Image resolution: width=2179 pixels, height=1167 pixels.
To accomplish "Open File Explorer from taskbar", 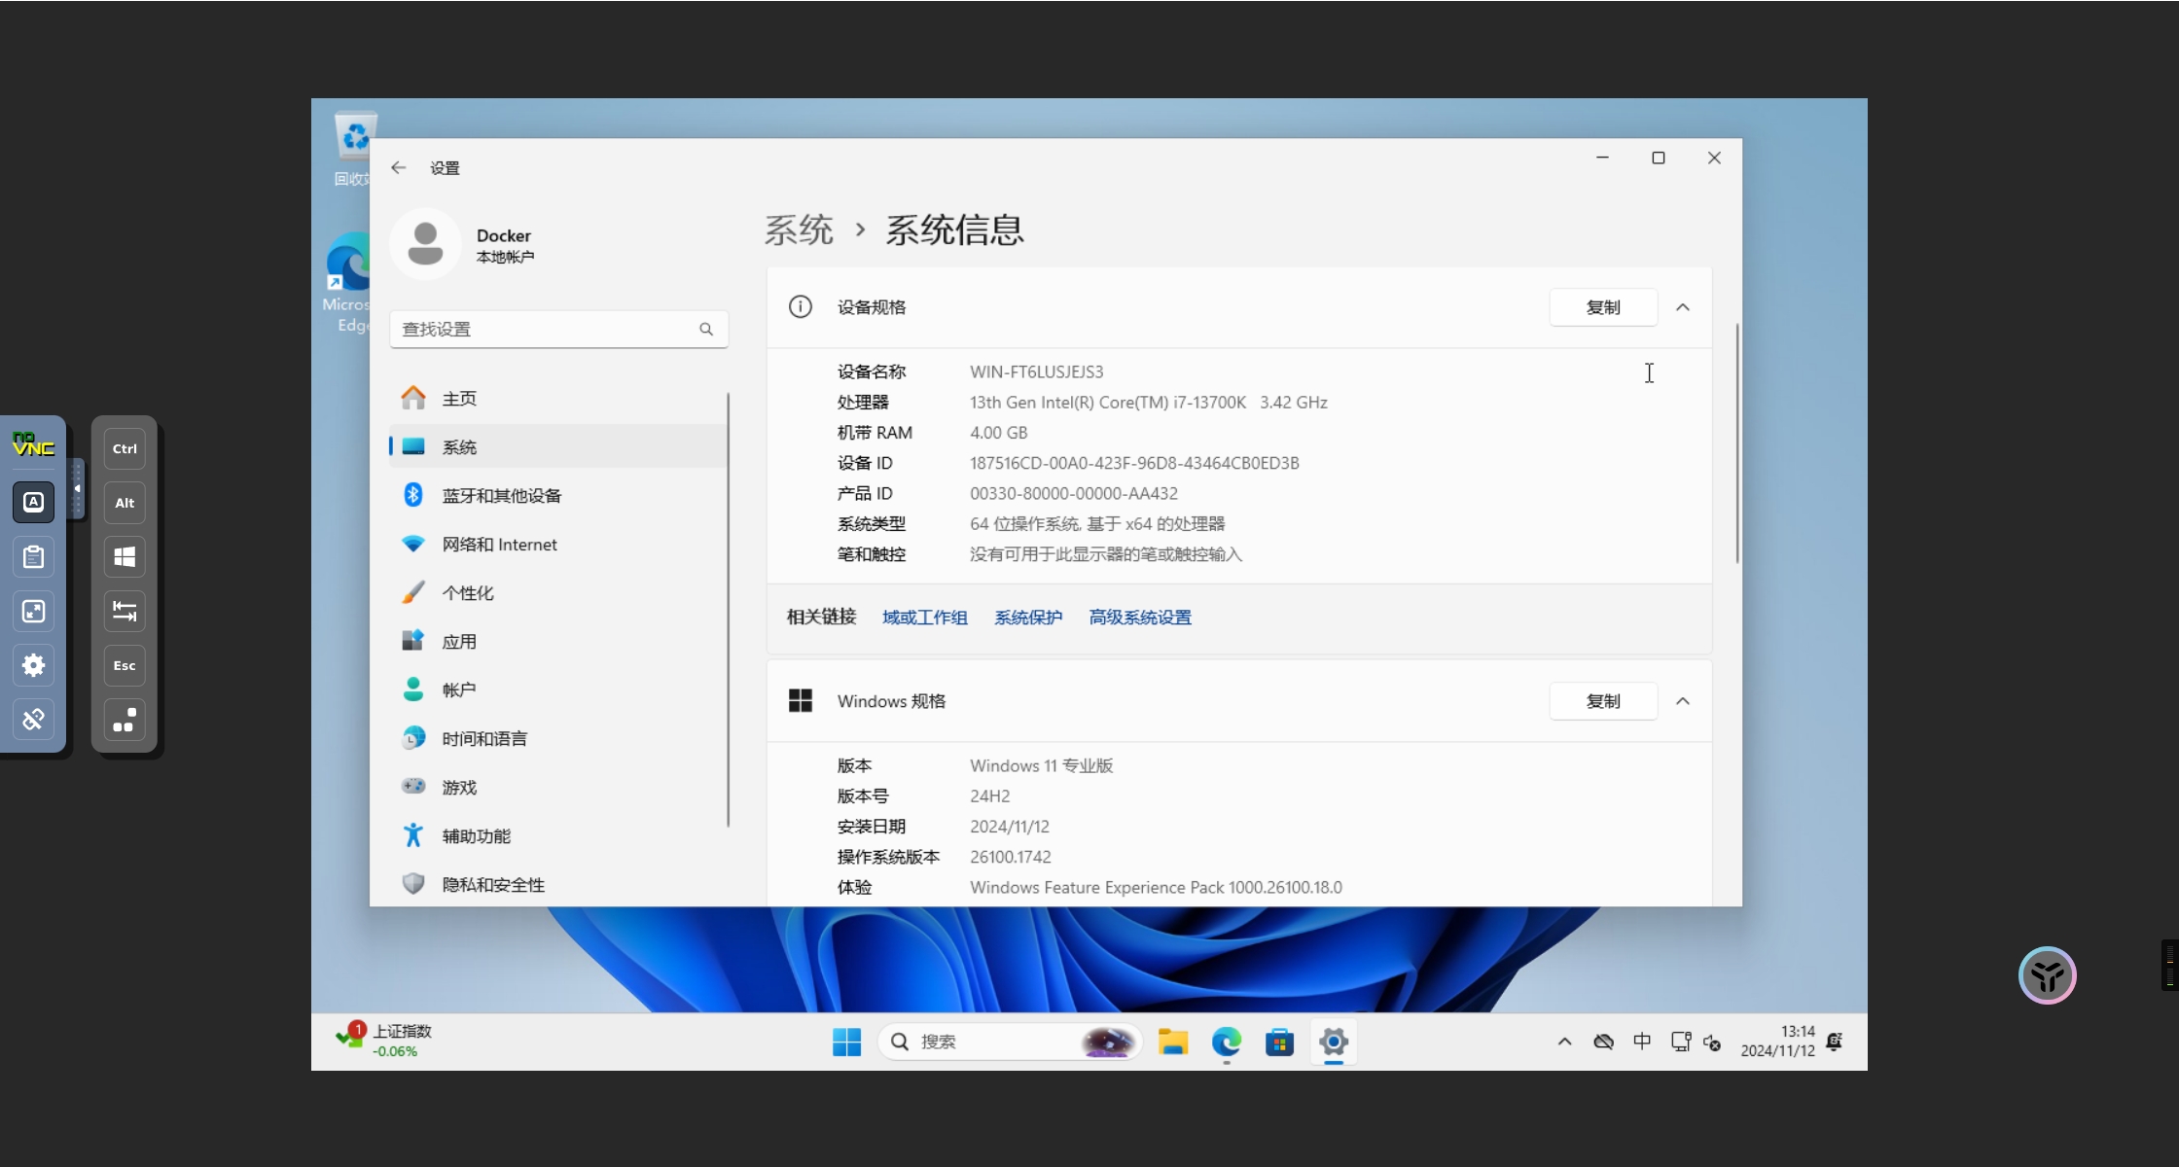I will 1173,1043.
